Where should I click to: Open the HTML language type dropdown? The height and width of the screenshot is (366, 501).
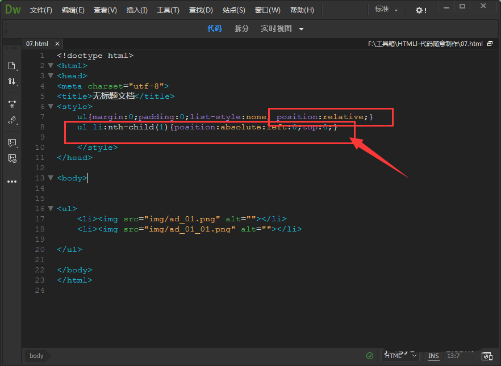pyautogui.click(x=401, y=356)
